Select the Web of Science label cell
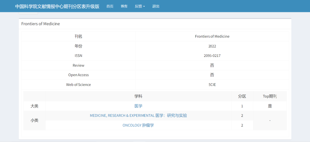This screenshot has height=142, width=310. click(x=79, y=85)
